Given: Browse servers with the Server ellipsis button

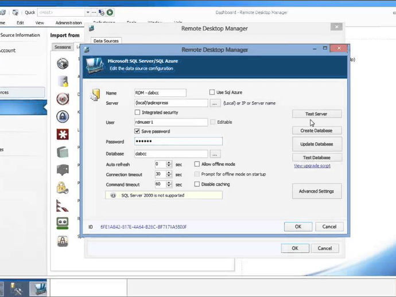Looking at the screenshot, I should click(x=215, y=103).
